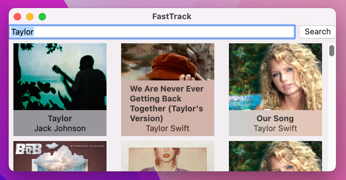346x180 pixels.
Task: Click the B.o.B Strange Clouds album art
Action: pyautogui.click(x=60, y=156)
